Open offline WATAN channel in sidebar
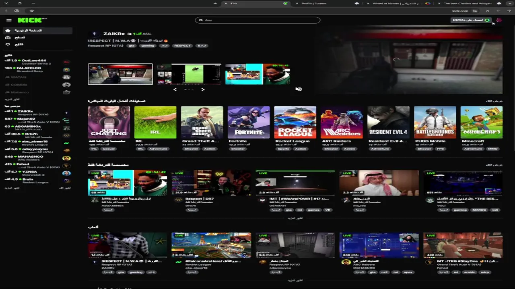Viewport: 515px width, 289px height. [38, 77]
